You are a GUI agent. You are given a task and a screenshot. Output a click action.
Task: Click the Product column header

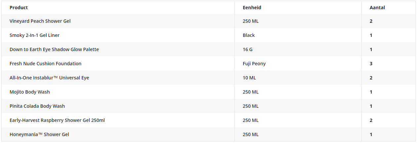(19, 8)
